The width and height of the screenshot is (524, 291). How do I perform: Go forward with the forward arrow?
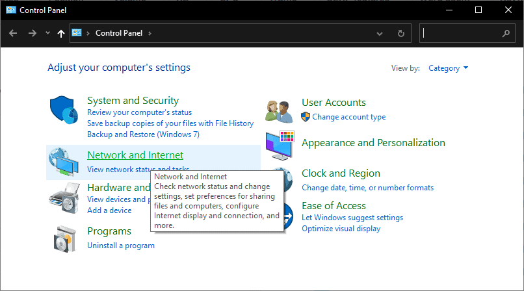point(33,33)
